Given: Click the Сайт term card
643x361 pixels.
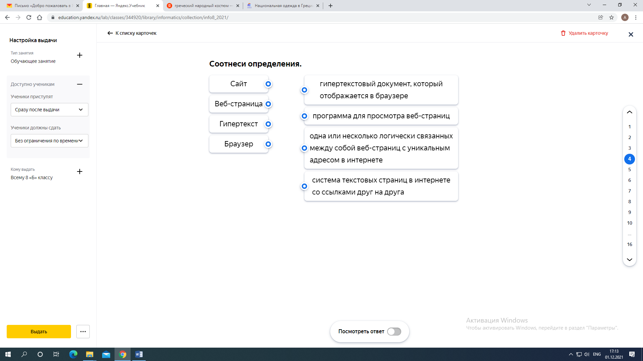Looking at the screenshot, I should pos(238,84).
